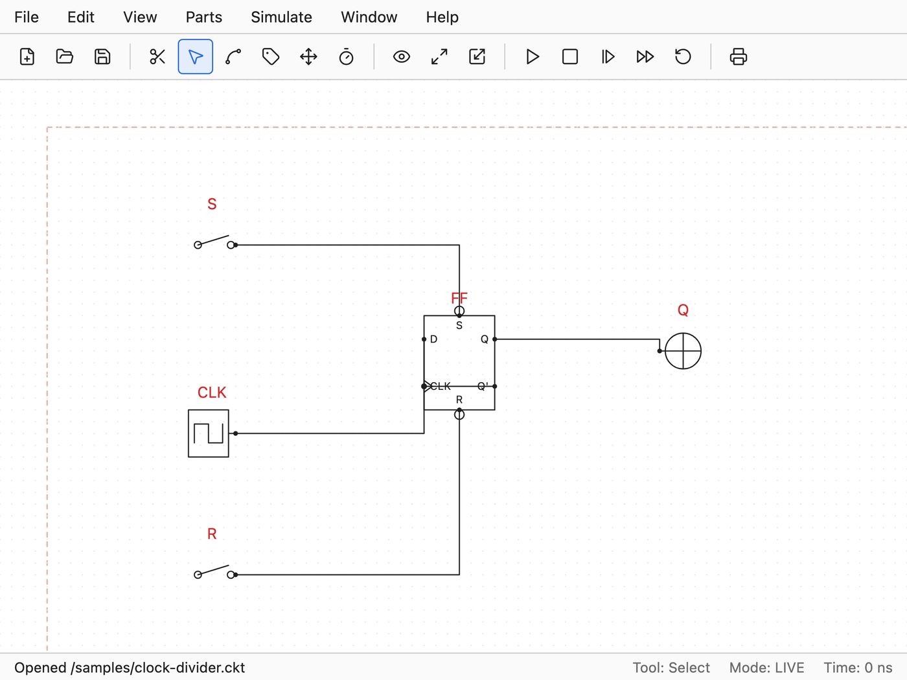Toggle the eye visibility icon
Screen dimensions: 907x680
click(402, 57)
